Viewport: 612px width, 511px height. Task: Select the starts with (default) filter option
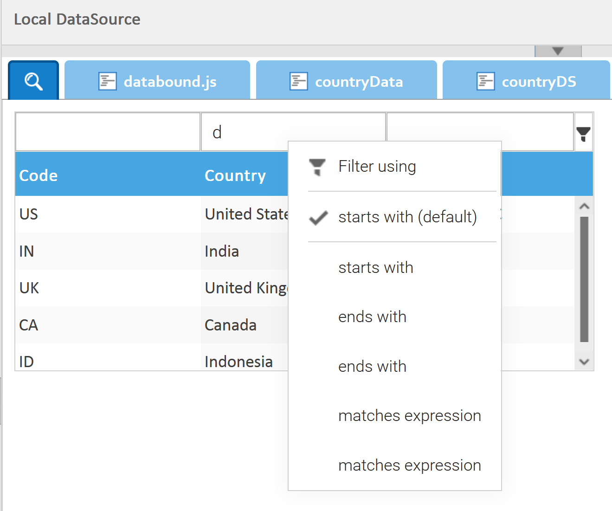407,217
